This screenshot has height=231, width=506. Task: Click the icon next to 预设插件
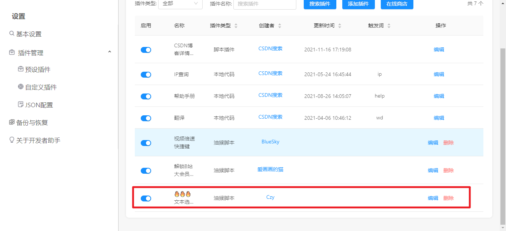click(21, 69)
